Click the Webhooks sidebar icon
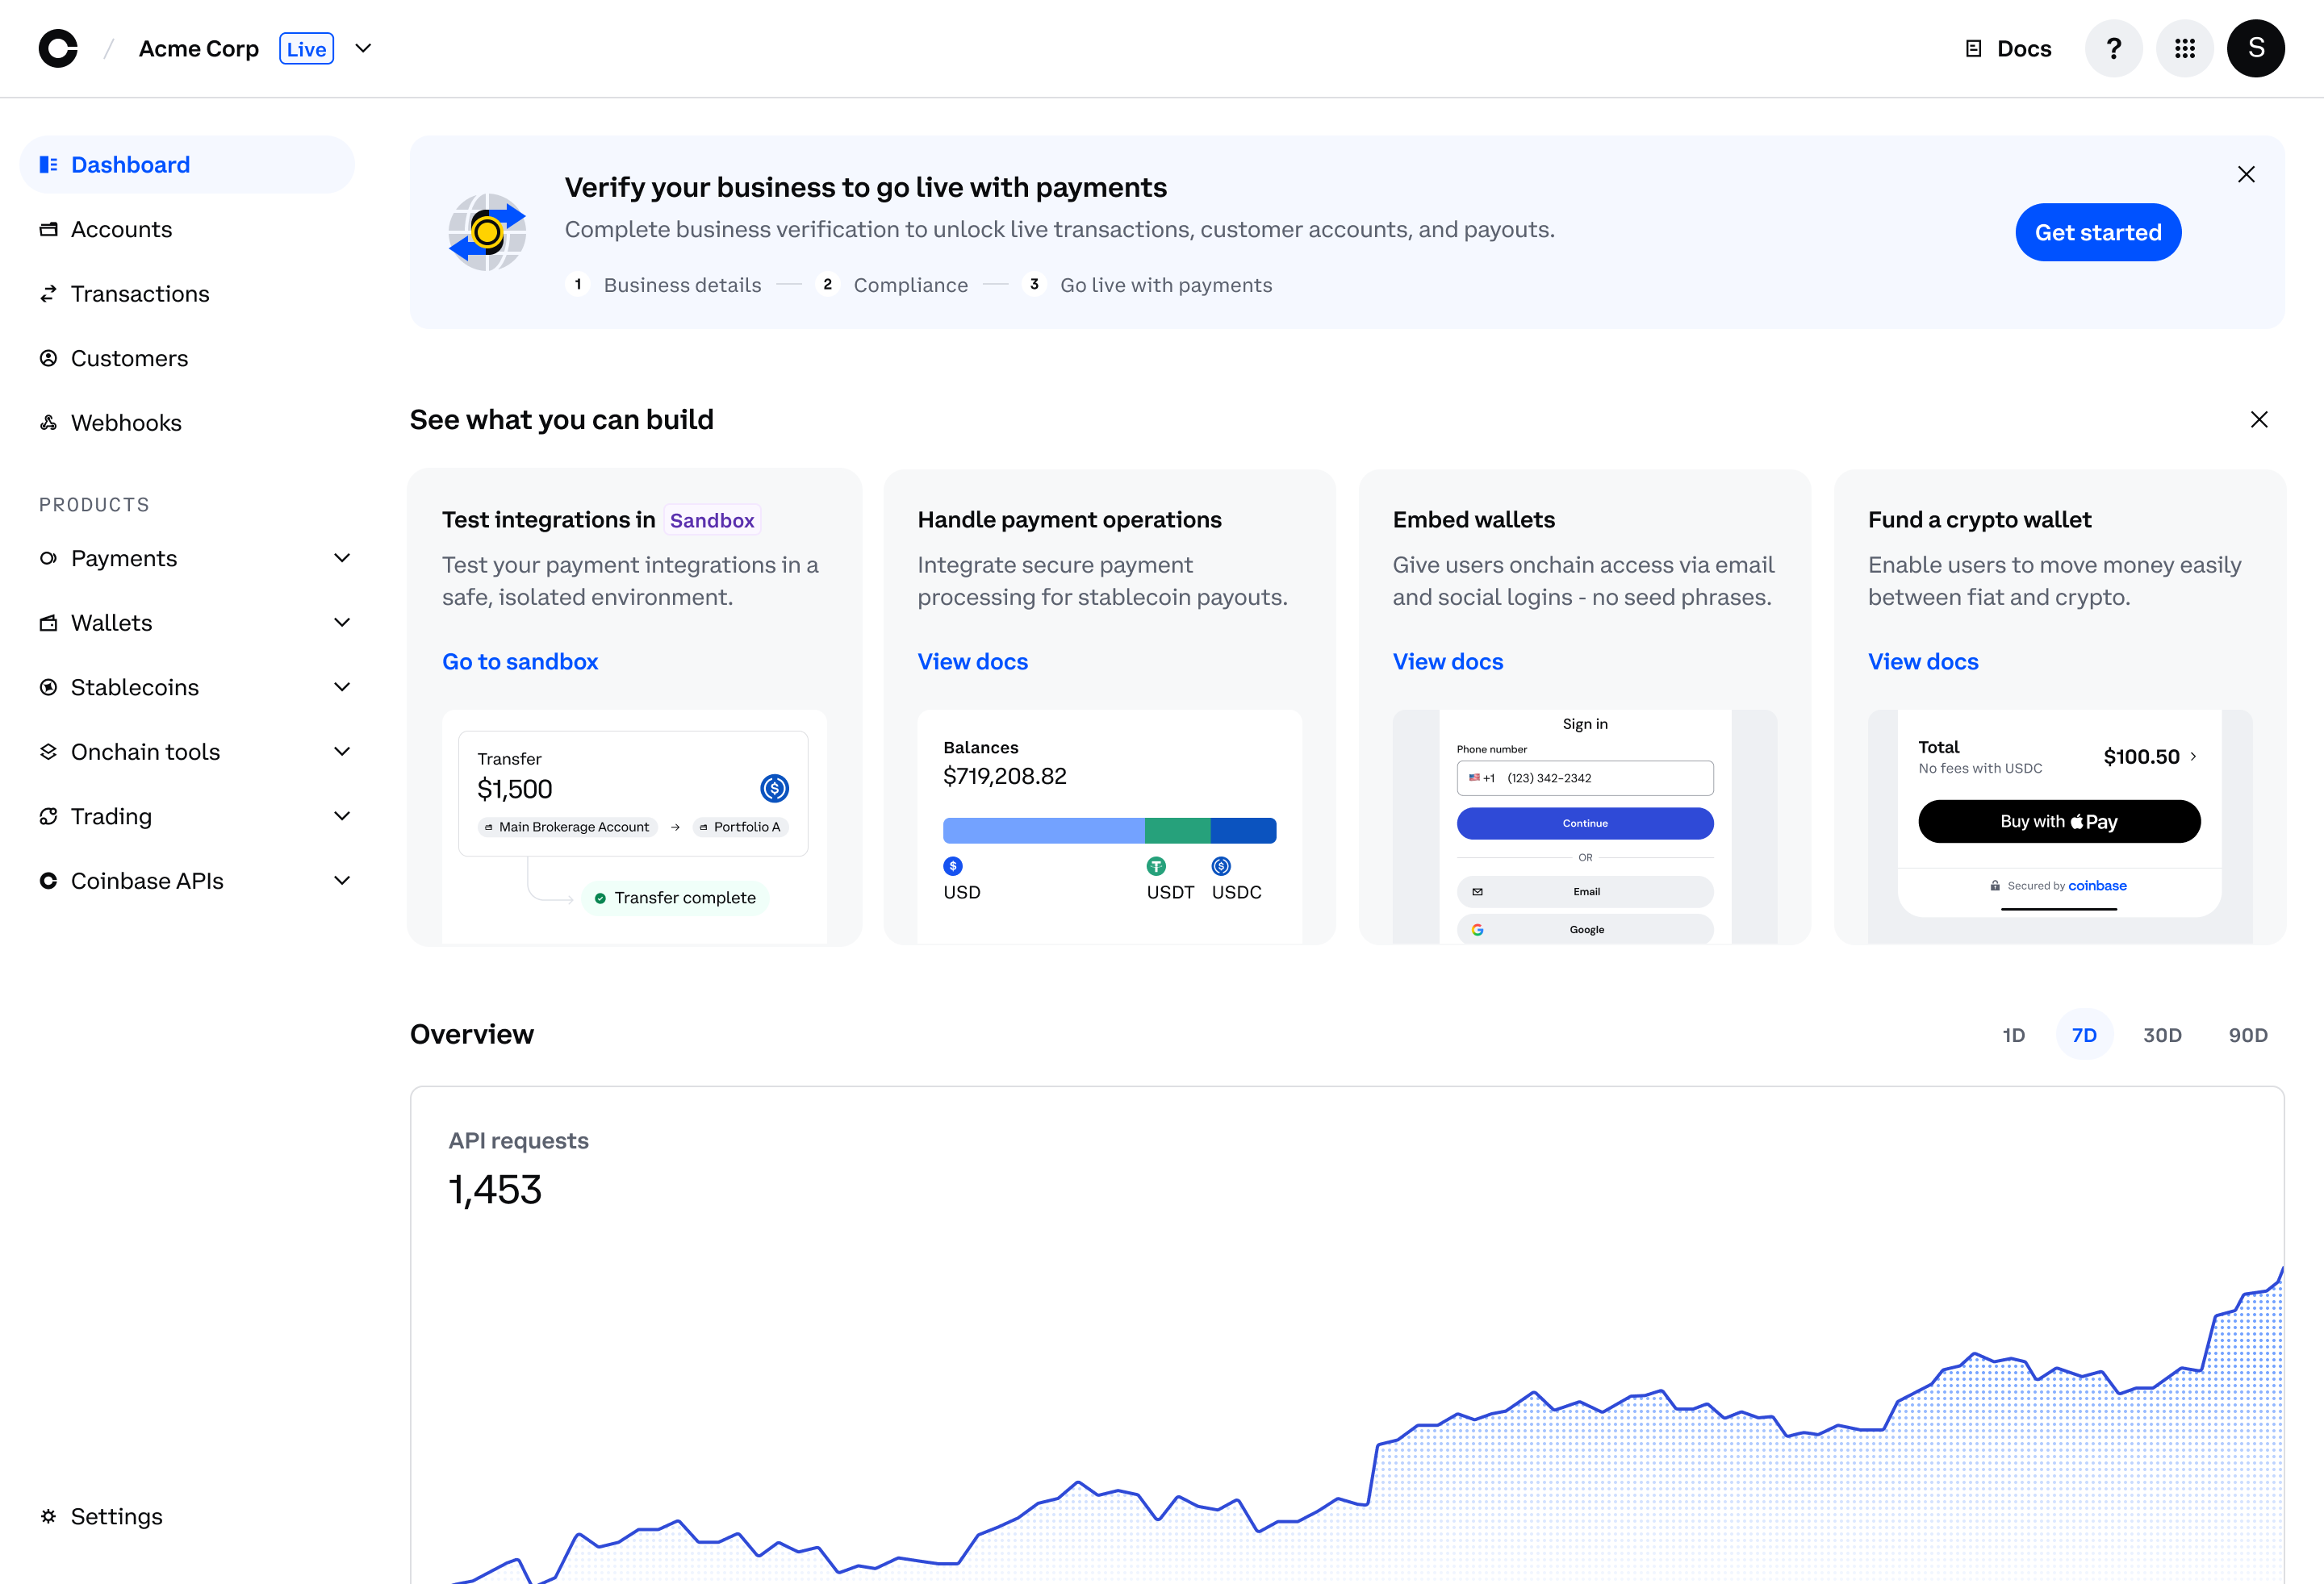 tap(48, 423)
